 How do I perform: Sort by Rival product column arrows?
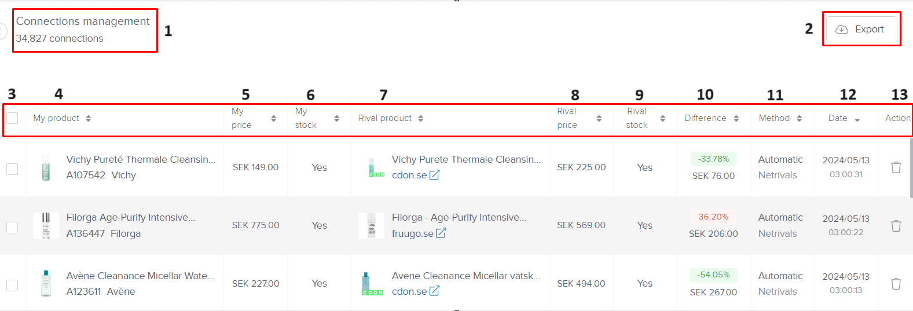tap(421, 118)
